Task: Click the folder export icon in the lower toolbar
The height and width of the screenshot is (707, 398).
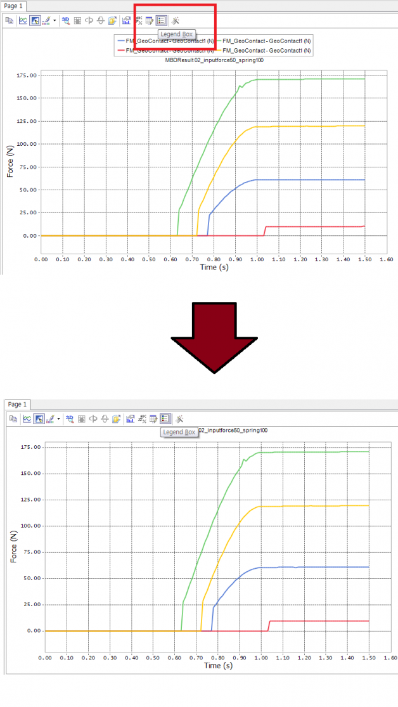Action: point(116,418)
